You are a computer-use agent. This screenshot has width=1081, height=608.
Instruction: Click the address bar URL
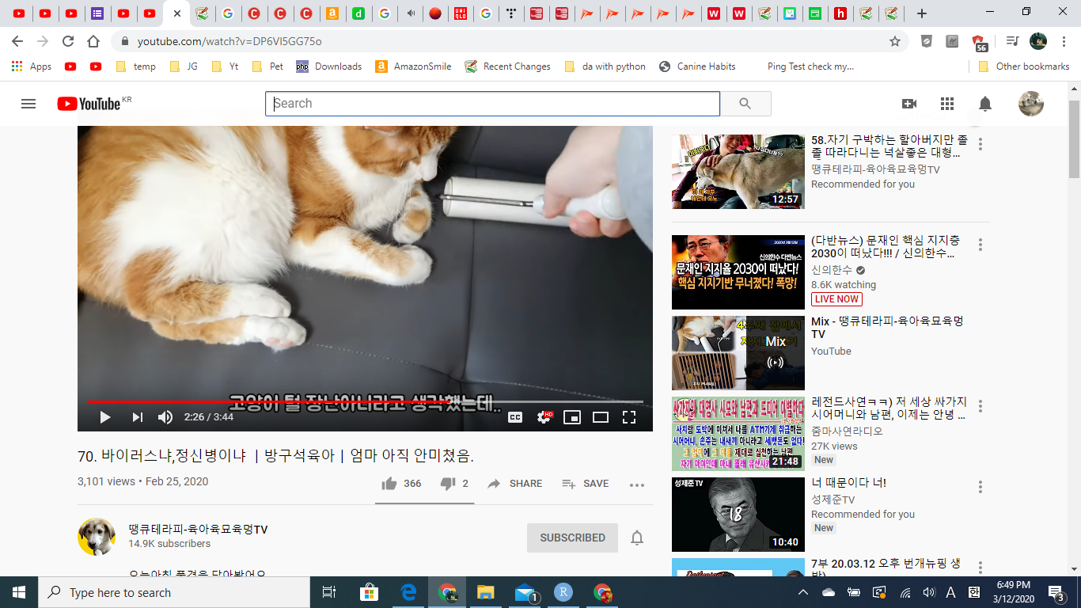[229, 41]
